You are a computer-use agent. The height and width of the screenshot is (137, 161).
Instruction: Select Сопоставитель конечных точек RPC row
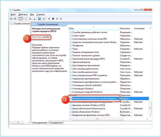tap(109, 39)
